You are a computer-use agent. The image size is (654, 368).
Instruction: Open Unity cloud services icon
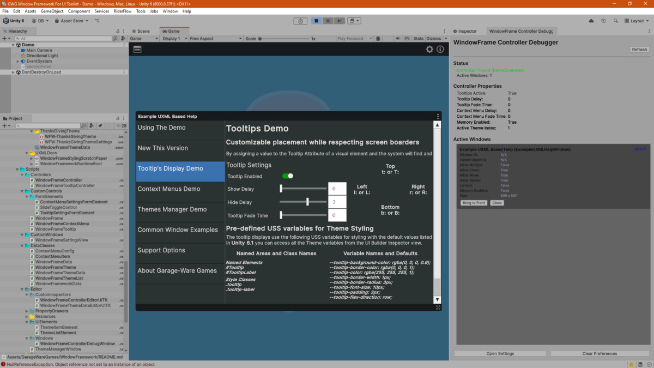591,21
